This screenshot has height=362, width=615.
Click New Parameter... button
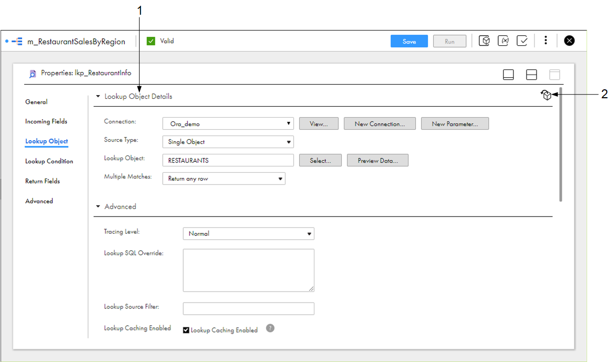click(x=455, y=123)
